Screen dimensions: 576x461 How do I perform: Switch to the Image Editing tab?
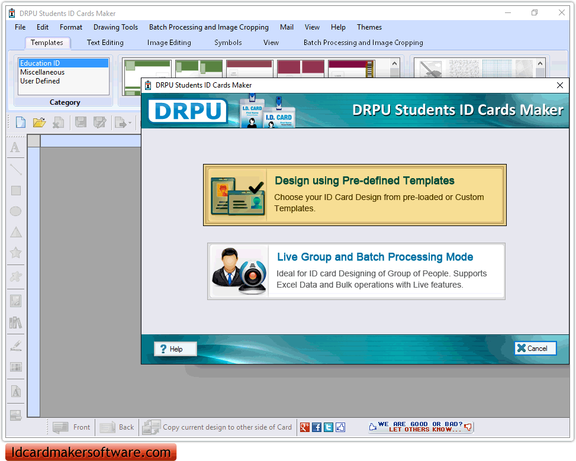click(169, 43)
